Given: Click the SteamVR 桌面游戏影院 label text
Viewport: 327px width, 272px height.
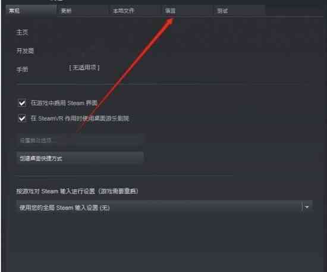Looking at the screenshot, I should (x=80, y=118).
